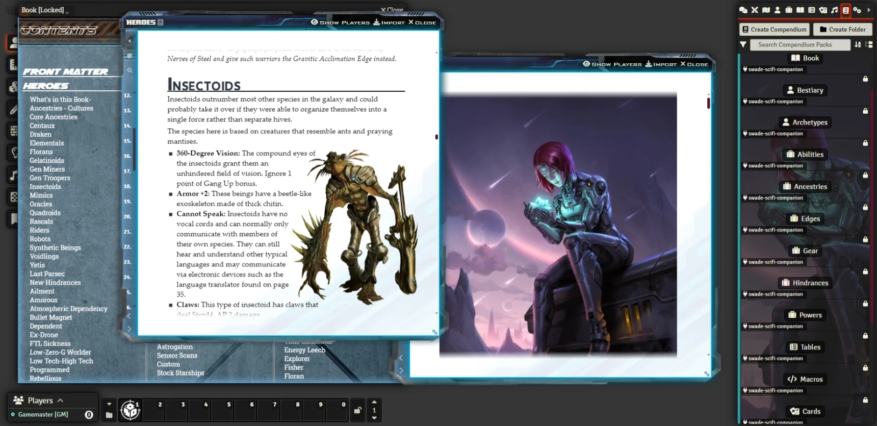The width and height of the screenshot is (877, 426).
Task: Toggle compendium sort order icon
Action: 858,45
